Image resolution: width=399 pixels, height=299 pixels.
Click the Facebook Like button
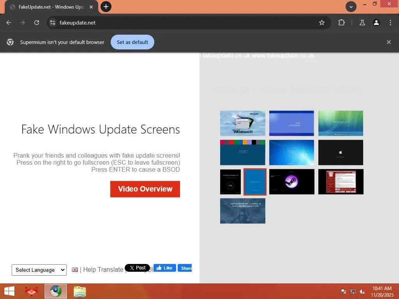165,268
